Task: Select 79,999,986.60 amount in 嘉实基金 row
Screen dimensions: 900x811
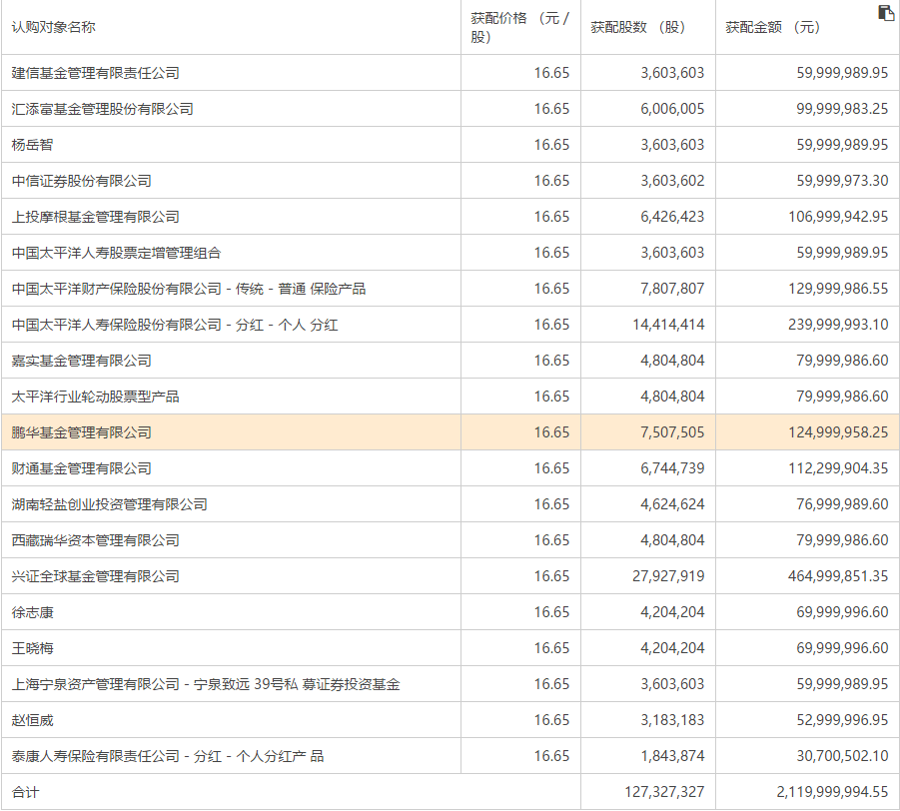Action: (x=842, y=361)
